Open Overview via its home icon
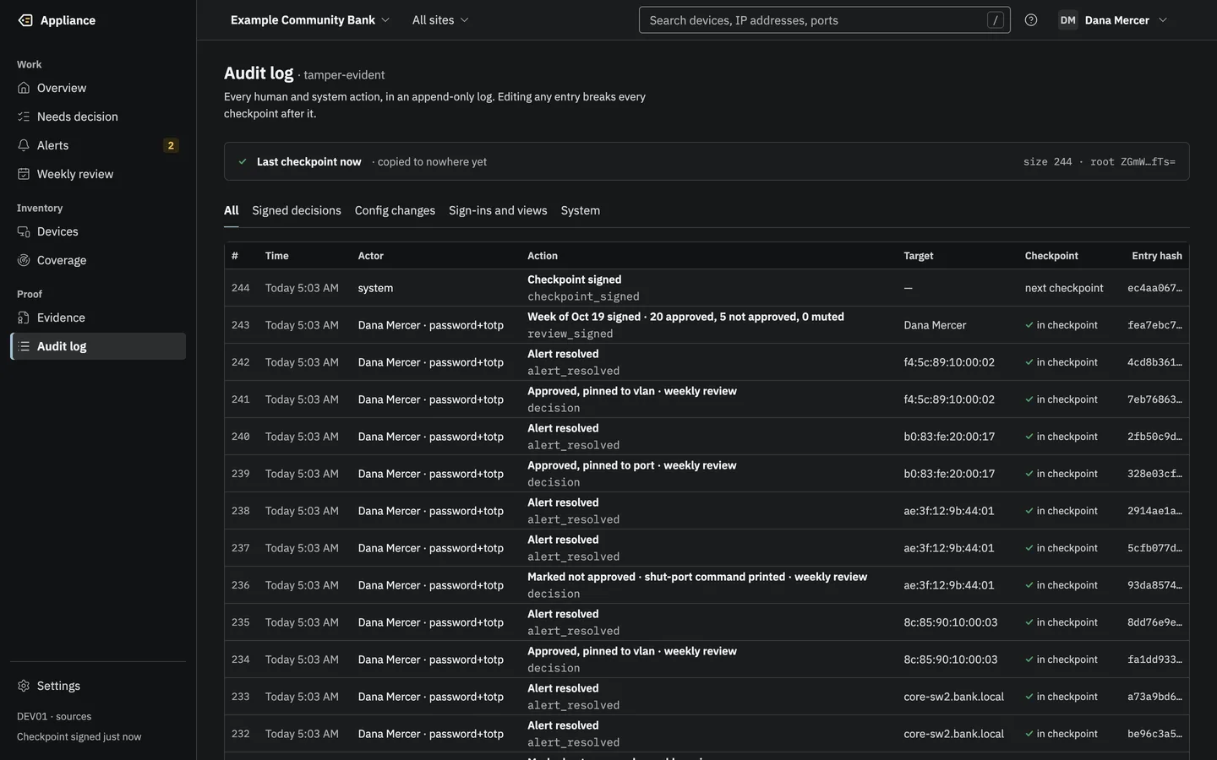This screenshot has width=1217, height=760. pyautogui.click(x=24, y=88)
